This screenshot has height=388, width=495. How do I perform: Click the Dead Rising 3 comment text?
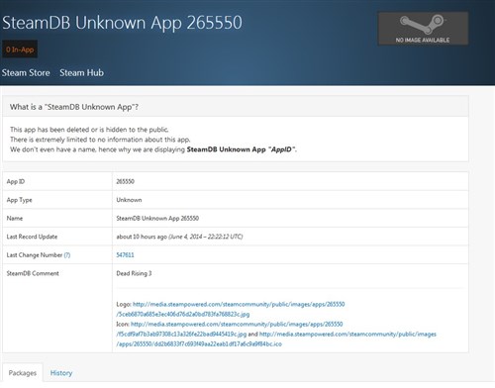coord(134,273)
